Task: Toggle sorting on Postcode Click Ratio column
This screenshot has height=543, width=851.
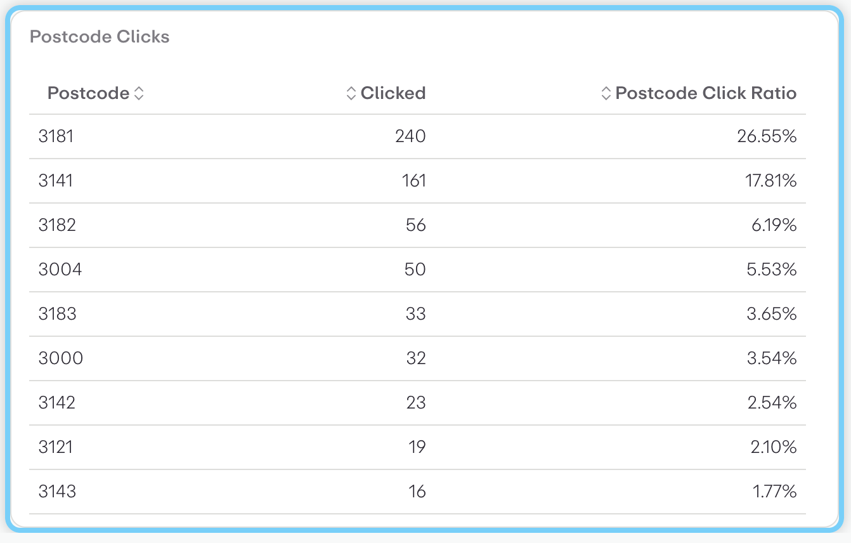Action: click(605, 93)
